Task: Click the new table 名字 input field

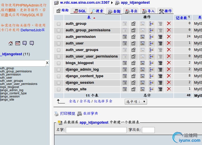Action: (x=96, y=130)
